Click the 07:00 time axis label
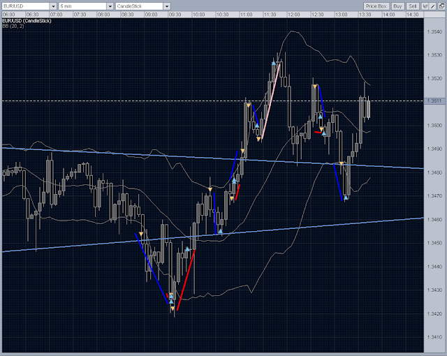 [56, 15]
